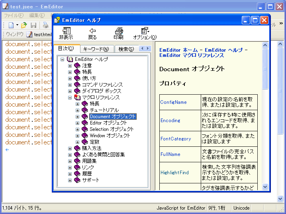The width and height of the screenshot is (286, 214).
Task: Click the dropdown arrow next to New file icon
Action: pyautogui.click(x=17, y=25)
